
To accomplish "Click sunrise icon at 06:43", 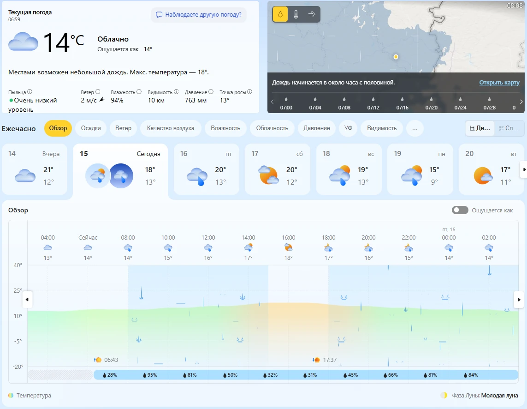I will click(x=98, y=360).
